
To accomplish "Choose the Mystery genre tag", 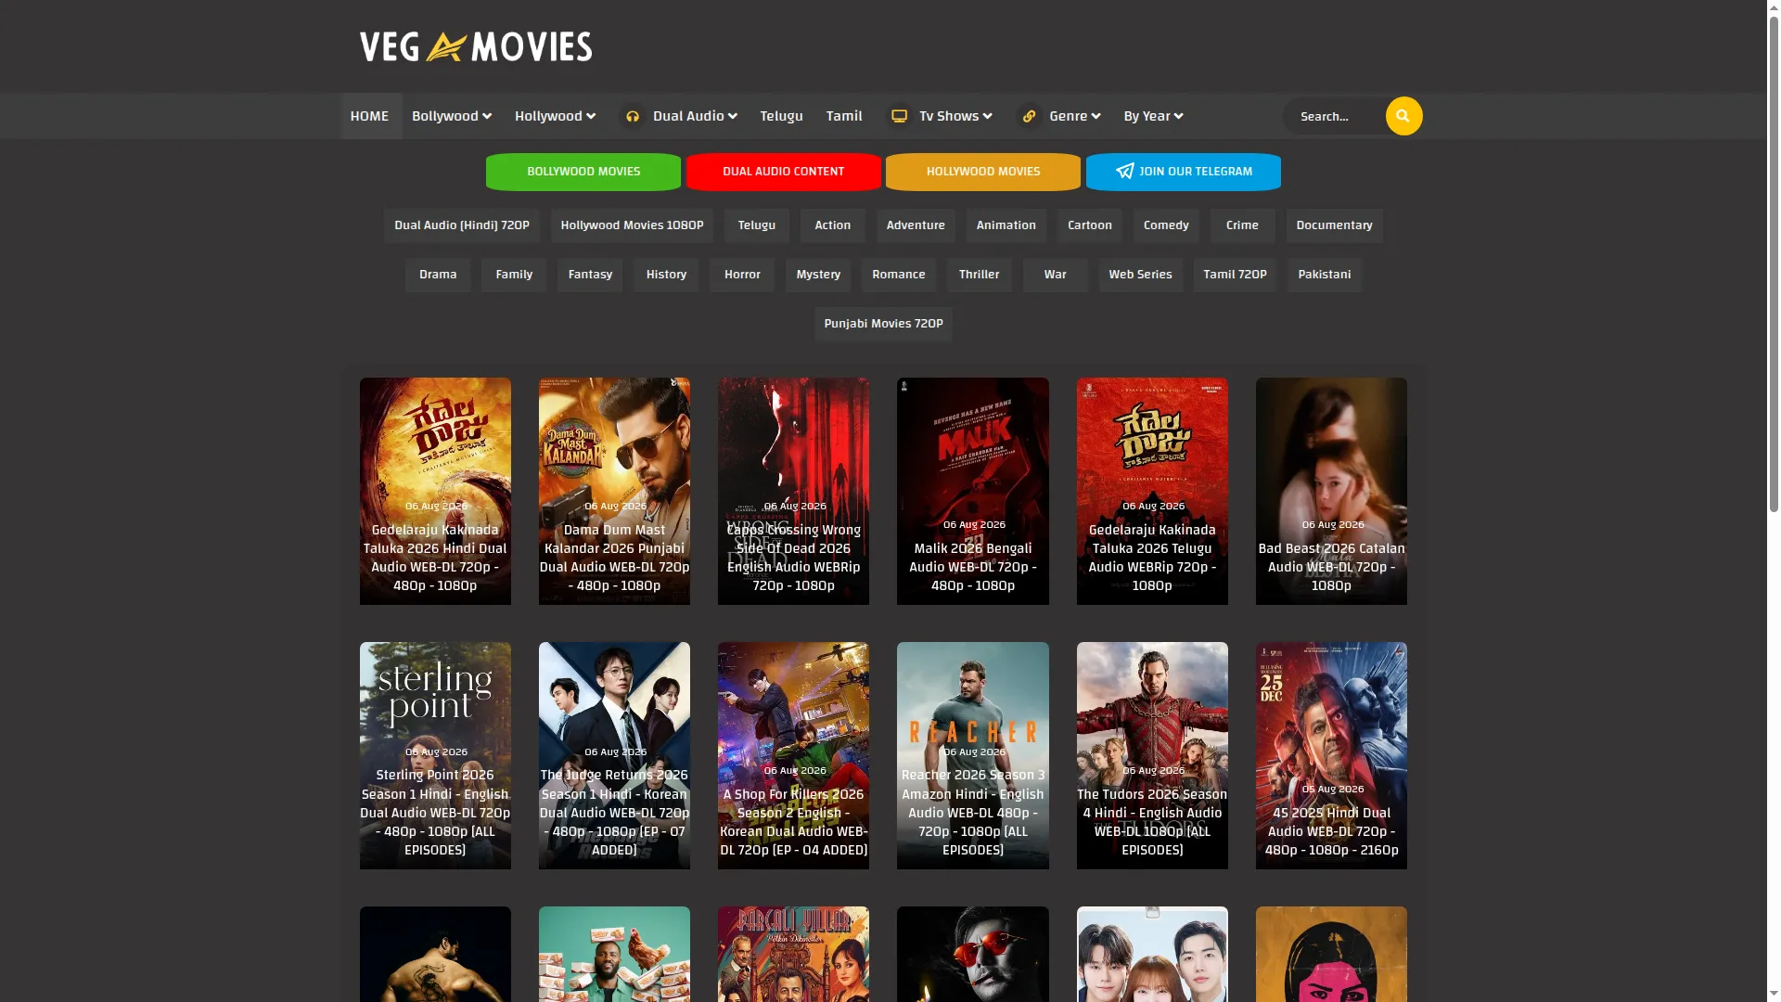I will [818, 275].
